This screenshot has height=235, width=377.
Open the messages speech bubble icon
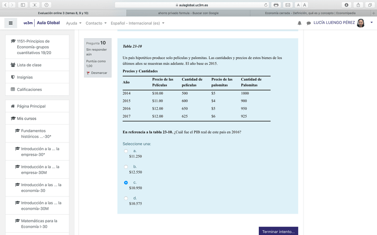pos(309,23)
